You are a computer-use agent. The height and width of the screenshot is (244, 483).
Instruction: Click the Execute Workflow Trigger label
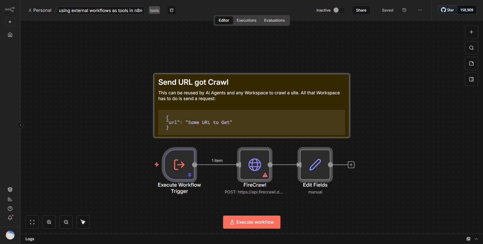click(179, 188)
